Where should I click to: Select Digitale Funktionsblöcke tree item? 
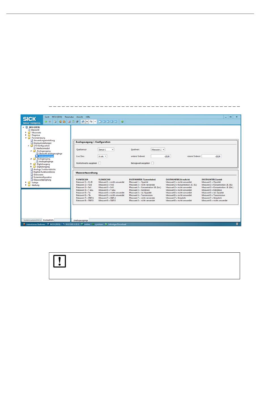(44, 172)
